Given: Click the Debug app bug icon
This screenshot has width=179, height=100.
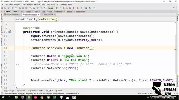Looking at the screenshot, I should (x=63, y=8).
